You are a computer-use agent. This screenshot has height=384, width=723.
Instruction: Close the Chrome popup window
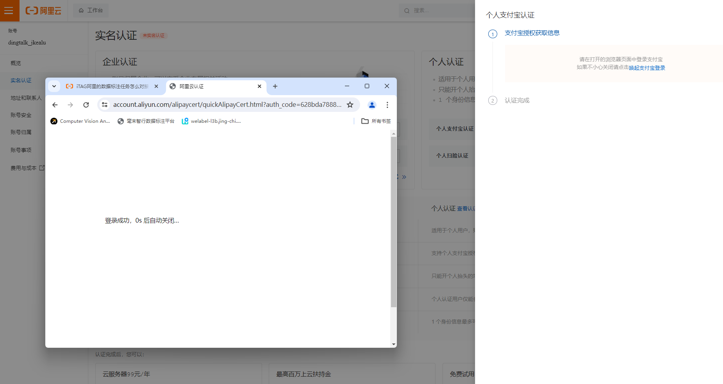click(387, 86)
